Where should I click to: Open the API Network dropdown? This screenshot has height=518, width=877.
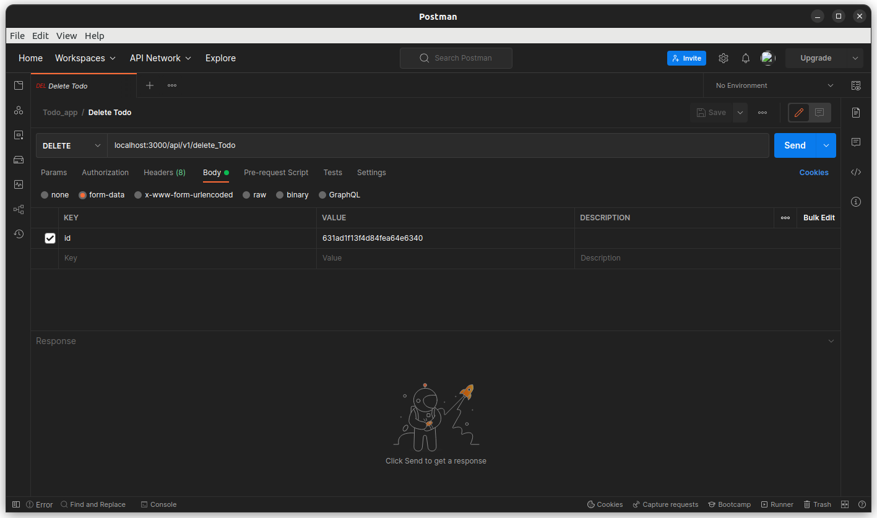click(x=160, y=58)
